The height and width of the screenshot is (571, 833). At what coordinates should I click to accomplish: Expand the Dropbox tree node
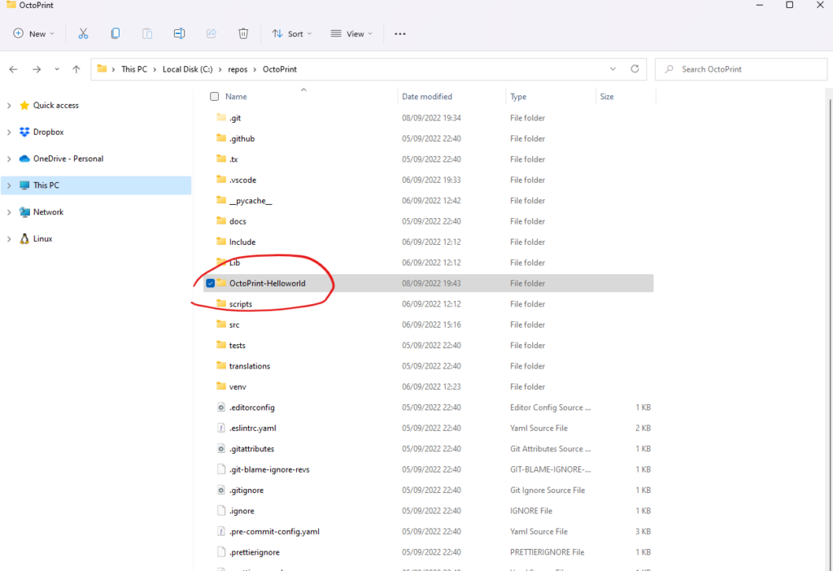pyautogui.click(x=9, y=132)
